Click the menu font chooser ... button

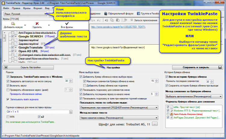(155, 124)
